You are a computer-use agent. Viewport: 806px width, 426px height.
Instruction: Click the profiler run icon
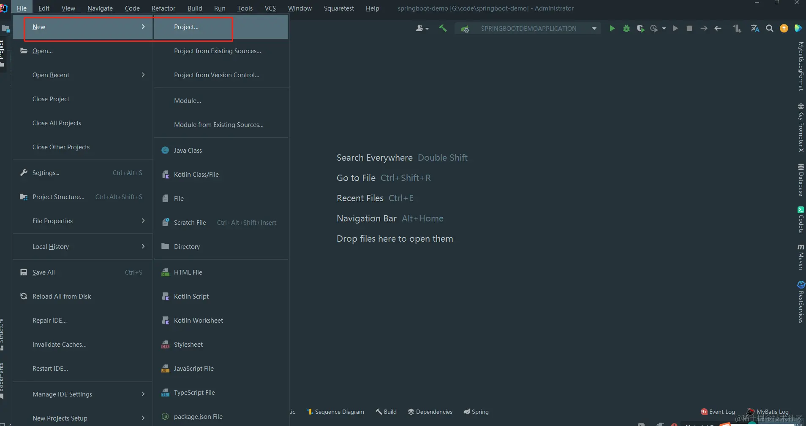point(654,28)
